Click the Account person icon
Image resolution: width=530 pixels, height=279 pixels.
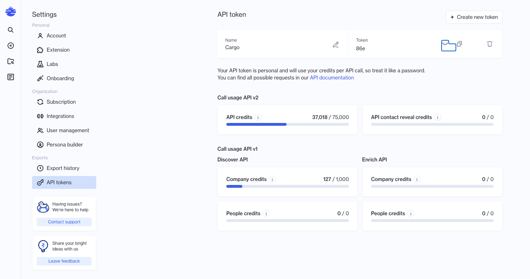tap(40, 36)
